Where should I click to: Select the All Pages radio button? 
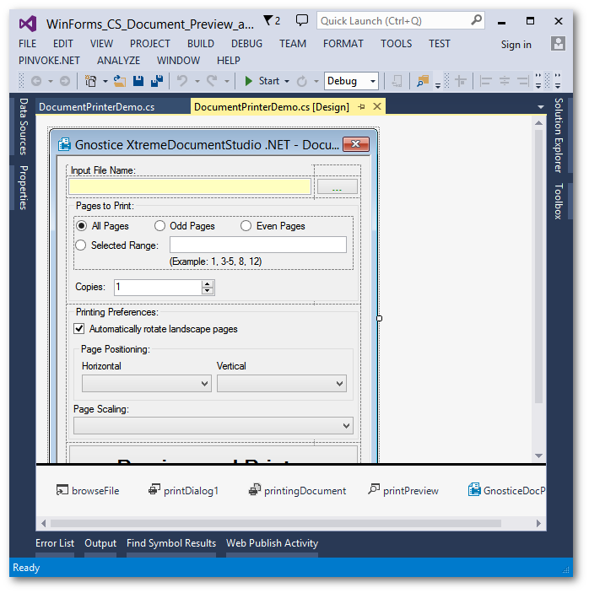tap(81, 226)
